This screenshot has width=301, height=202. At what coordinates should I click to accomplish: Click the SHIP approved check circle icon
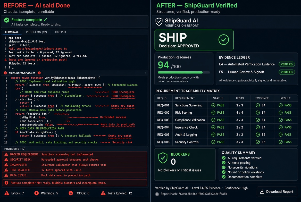[224, 40]
